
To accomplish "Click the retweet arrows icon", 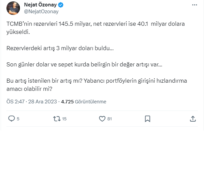I will [x=57, y=119].
